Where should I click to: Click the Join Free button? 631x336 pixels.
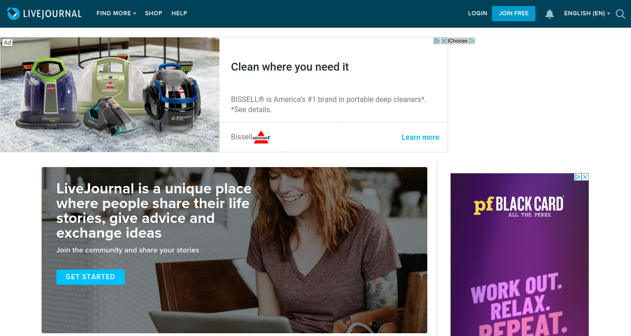pyautogui.click(x=514, y=13)
